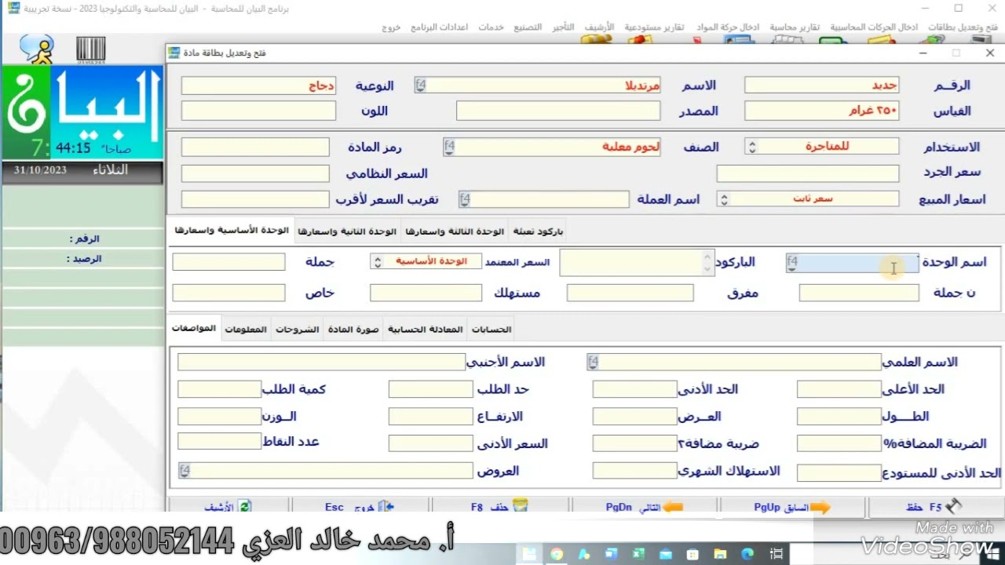Select the المعلومات tab
The image size is (1005, 565).
point(246,330)
